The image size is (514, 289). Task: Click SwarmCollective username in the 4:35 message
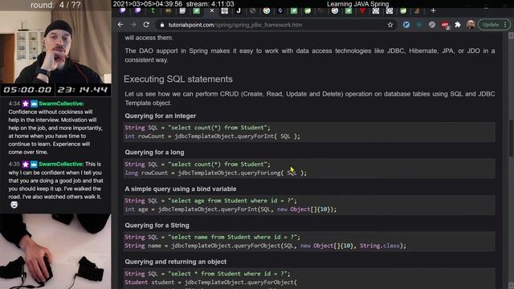coord(61,164)
